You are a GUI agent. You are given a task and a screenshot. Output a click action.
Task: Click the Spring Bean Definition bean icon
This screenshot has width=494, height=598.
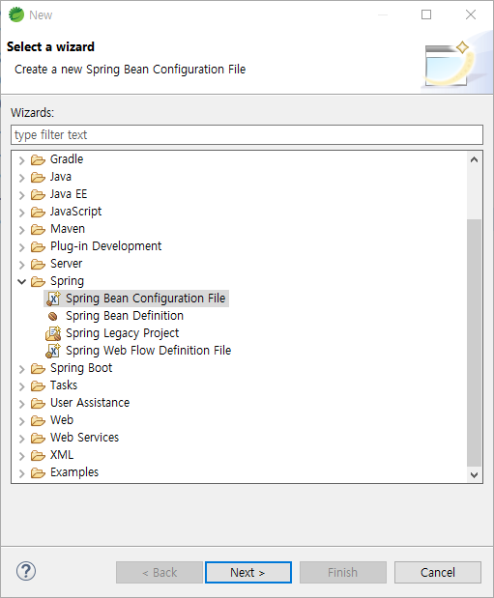point(52,316)
